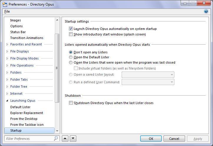Expand File Operations category

tap(7, 65)
